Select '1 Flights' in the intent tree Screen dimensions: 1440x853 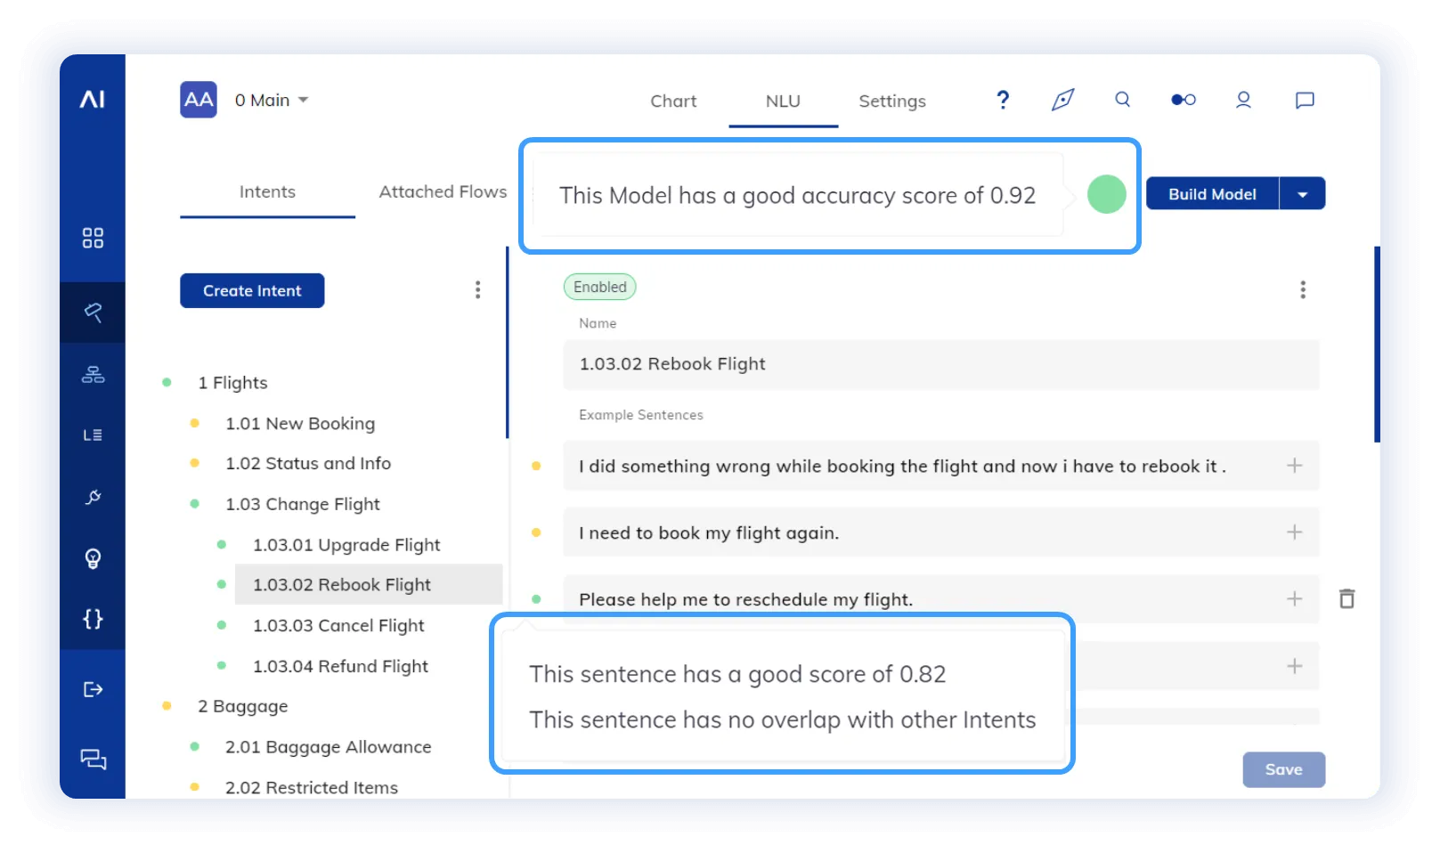click(x=232, y=383)
